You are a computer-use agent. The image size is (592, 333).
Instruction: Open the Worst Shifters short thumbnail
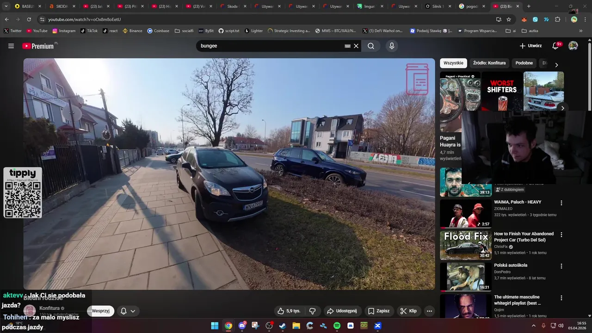click(x=502, y=91)
